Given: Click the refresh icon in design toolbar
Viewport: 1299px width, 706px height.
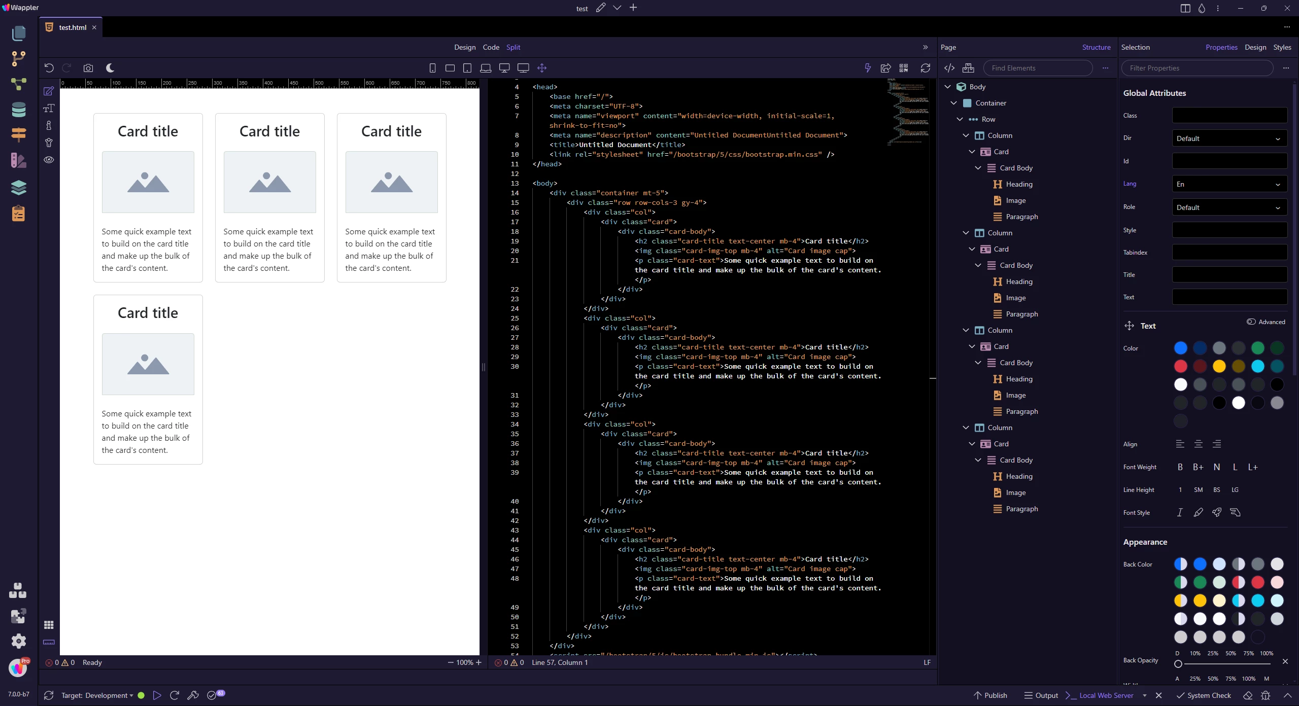Looking at the screenshot, I should click(x=925, y=68).
